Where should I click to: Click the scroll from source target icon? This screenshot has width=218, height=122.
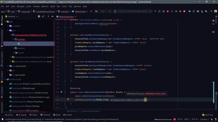pyautogui.click(x=39, y=17)
